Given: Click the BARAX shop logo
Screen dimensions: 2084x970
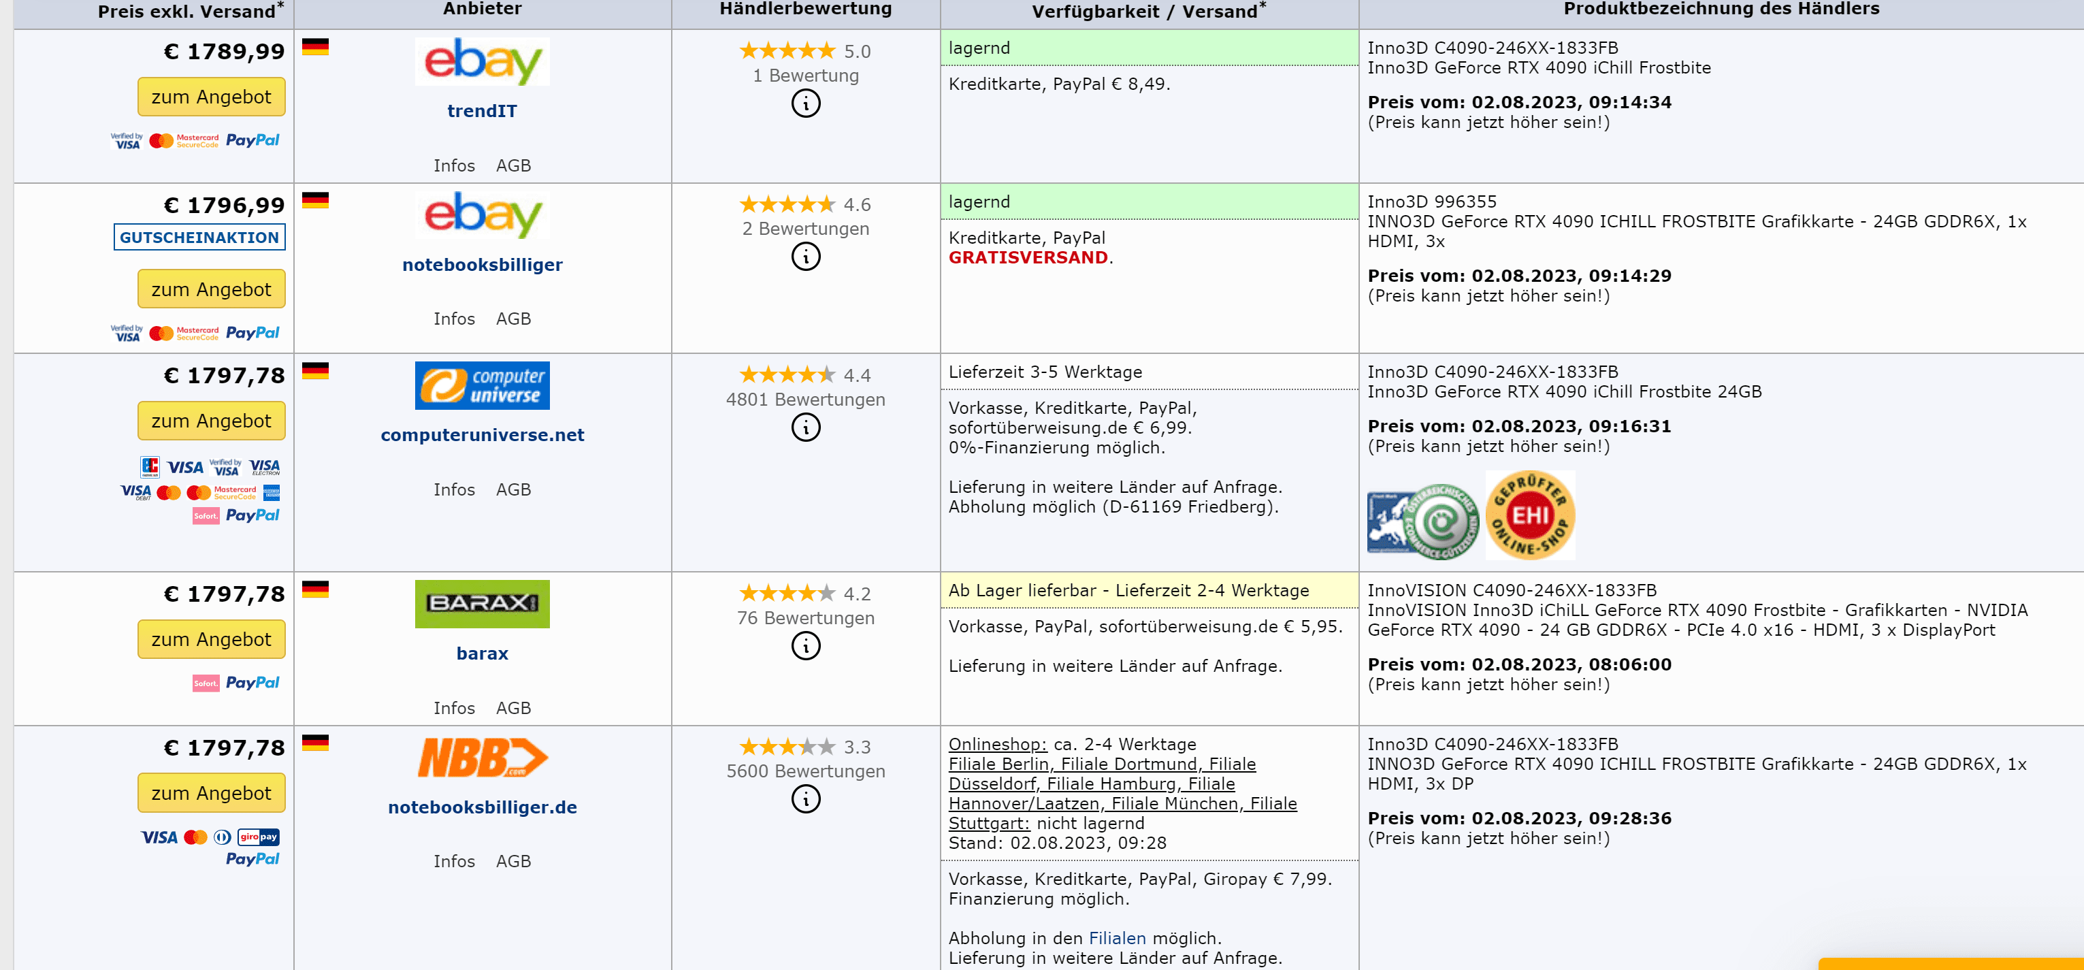Looking at the screenshot, I should (x=482, y=604).
